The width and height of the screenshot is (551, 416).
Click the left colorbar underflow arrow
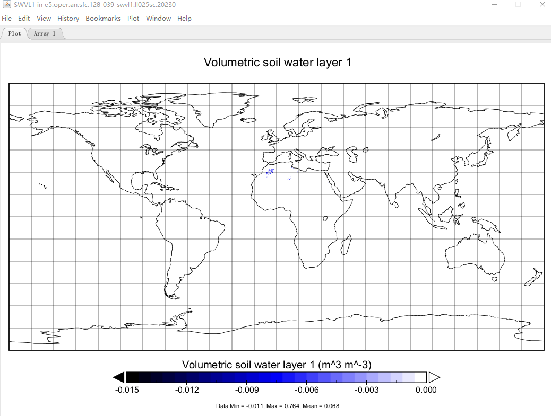[x=119, y=377]
